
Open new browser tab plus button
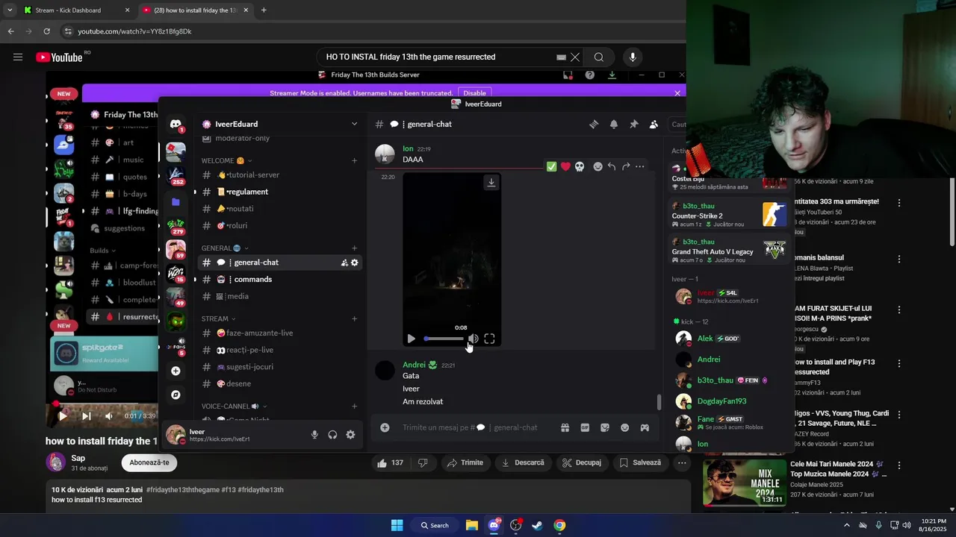tap(264, 10)
